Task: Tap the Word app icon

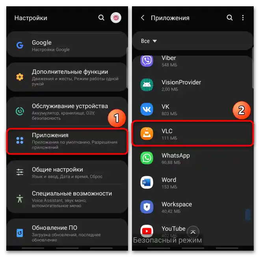Action: 147,183
